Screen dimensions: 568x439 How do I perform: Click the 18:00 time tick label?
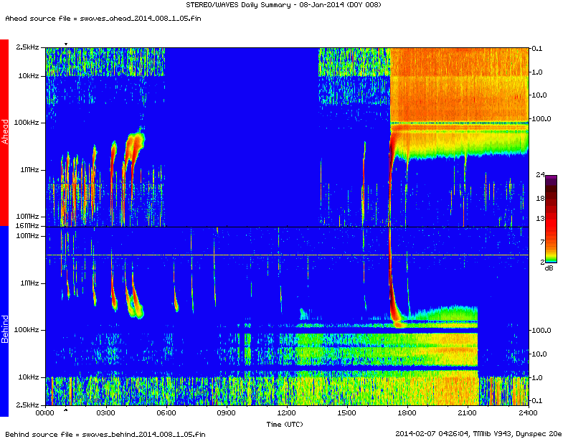[x=407, y=413]
